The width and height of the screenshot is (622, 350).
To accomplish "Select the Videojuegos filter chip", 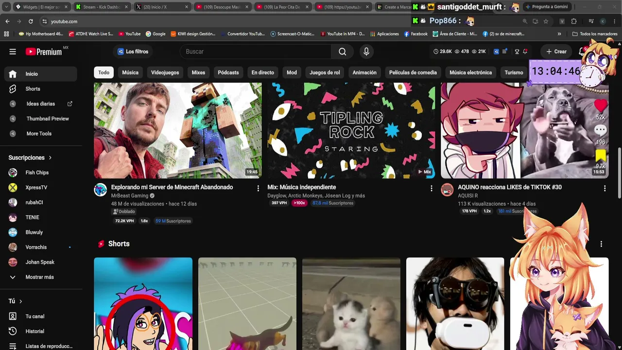I will coord(165,72).
